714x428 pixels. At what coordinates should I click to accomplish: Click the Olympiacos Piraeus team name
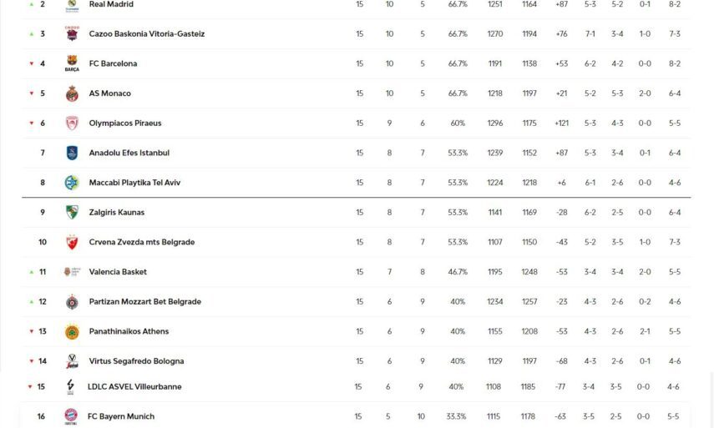pos(125,123)
